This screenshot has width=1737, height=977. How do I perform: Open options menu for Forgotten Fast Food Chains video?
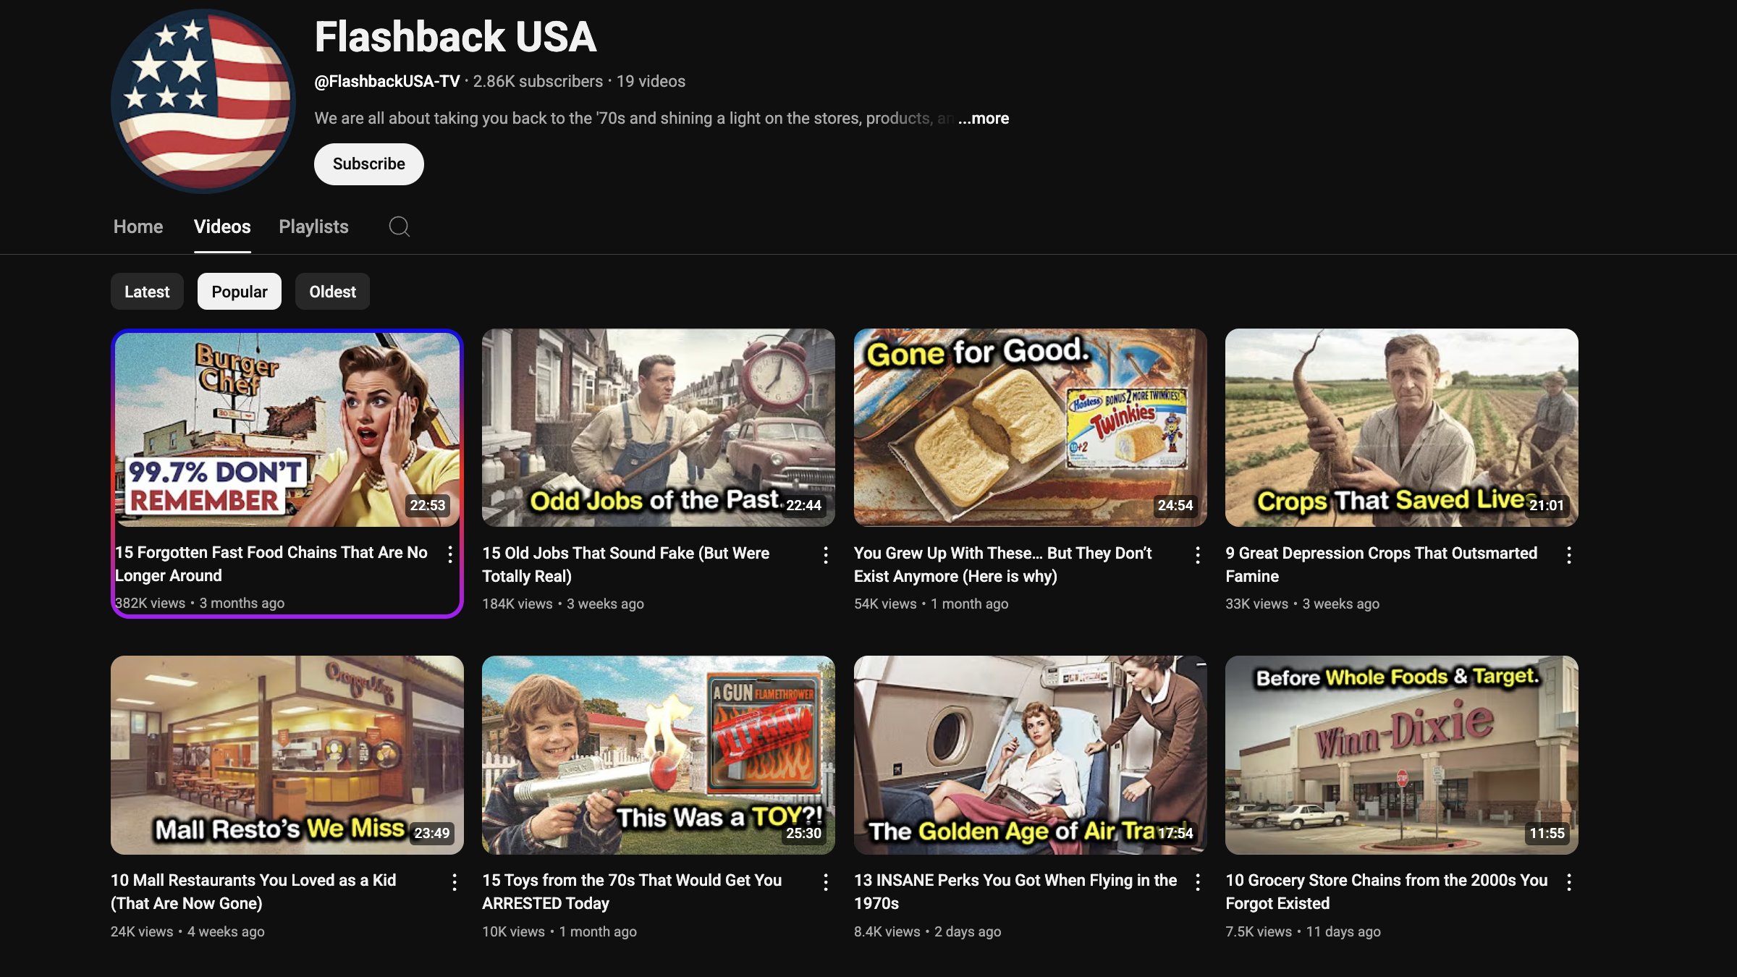point(450,554)
